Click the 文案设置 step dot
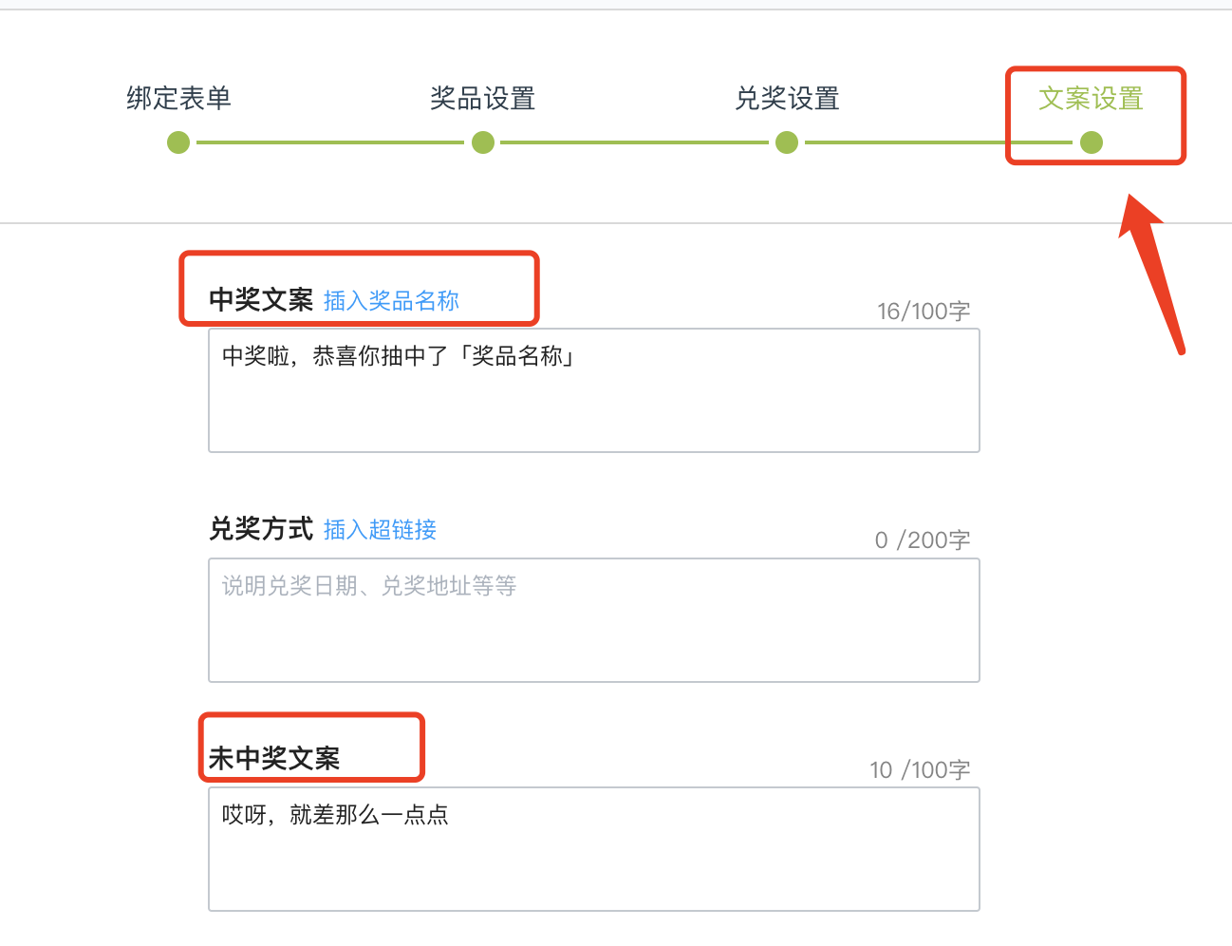1232x946 pixels. (1092, 142)
